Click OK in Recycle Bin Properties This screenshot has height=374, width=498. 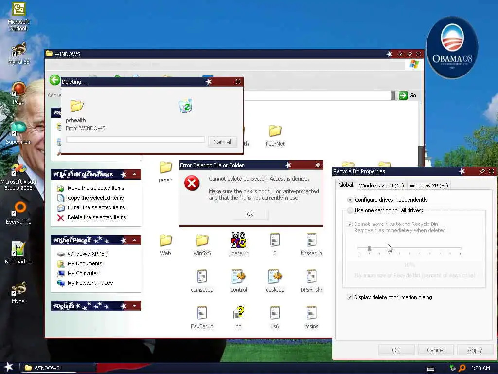click(396, 350)
